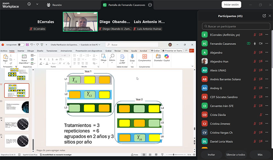273x160 pixels.
Task: Click camera-off icon for Andrey G
Action: tap(260, 88)
